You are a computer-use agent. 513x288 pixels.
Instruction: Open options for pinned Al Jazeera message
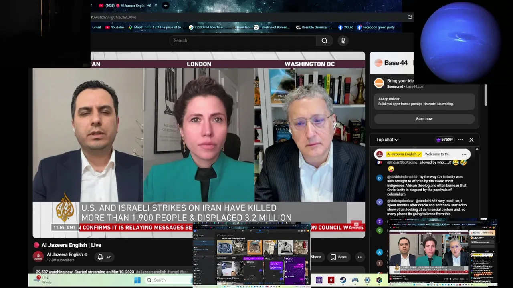point(464,154)
